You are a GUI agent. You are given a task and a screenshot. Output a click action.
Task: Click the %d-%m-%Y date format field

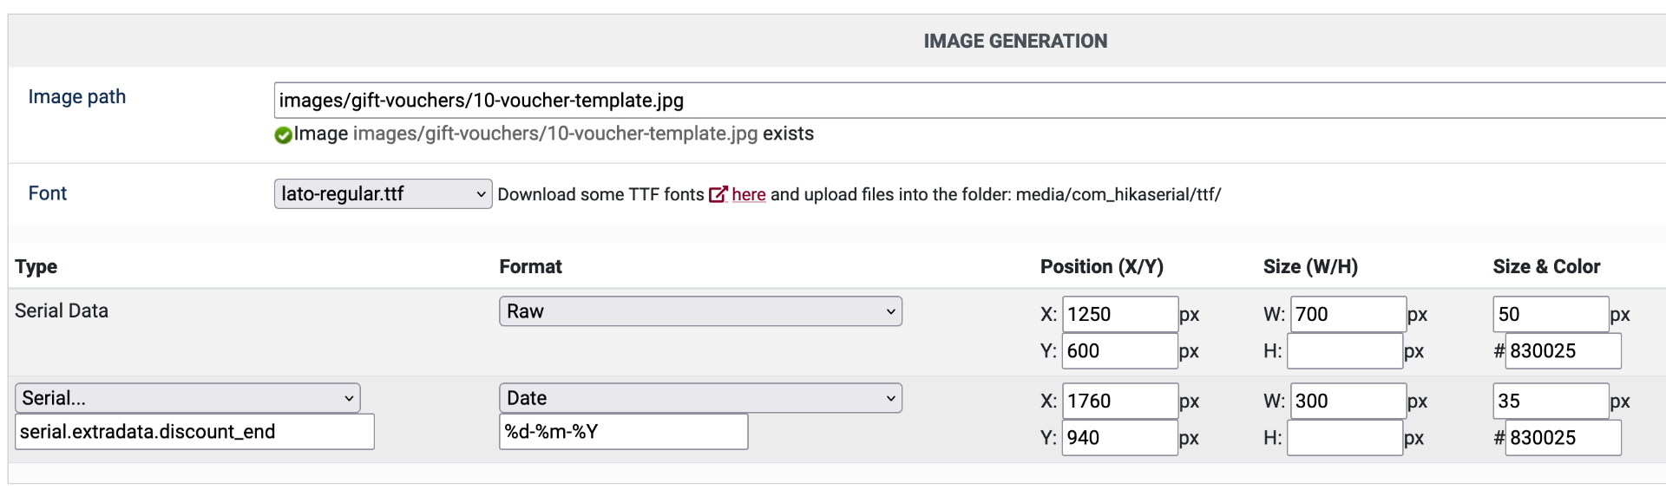[623, 432]
